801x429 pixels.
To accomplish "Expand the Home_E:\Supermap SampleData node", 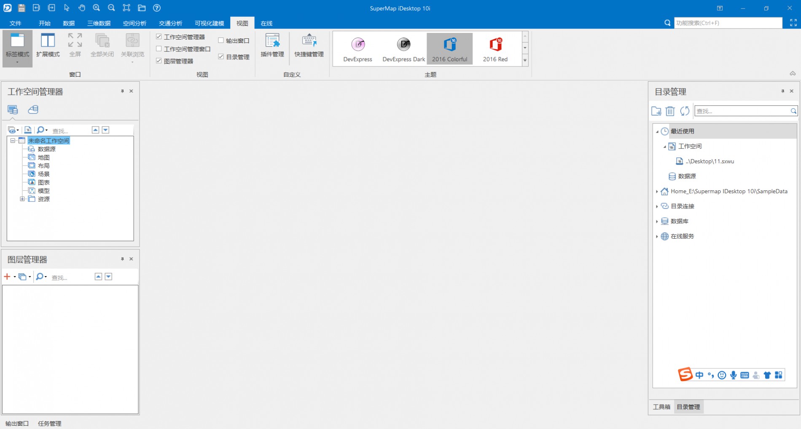I will 657,192.
